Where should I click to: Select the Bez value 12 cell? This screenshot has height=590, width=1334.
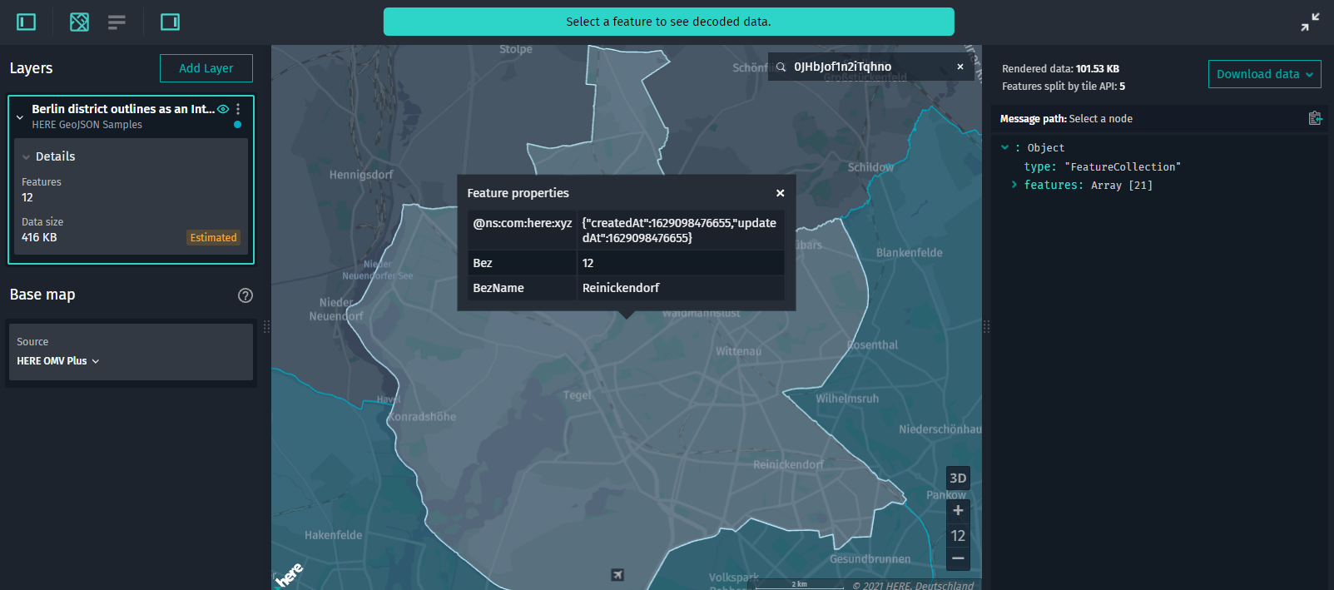tap(680, 263)
